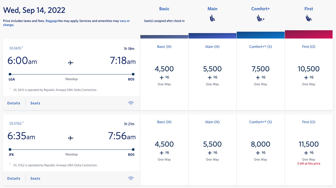Click the magenta First class color bar
336x188 pixels.
click(309, 35)
